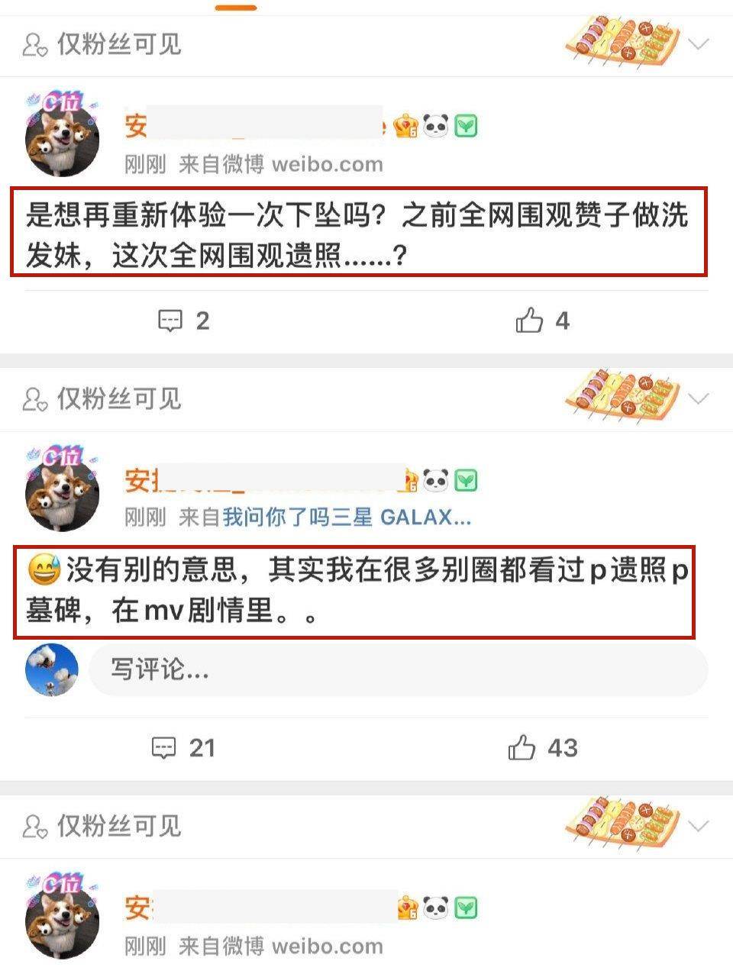Tap the corgi avatar on the first post
Screen dimensions: 733x974
click(62, 136)
